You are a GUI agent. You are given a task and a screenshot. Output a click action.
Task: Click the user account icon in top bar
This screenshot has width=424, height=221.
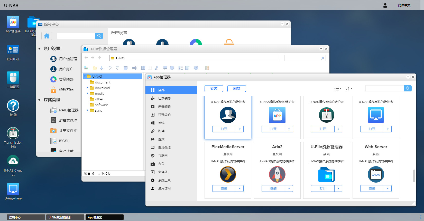pyautogui.click(x=385, y=5)
